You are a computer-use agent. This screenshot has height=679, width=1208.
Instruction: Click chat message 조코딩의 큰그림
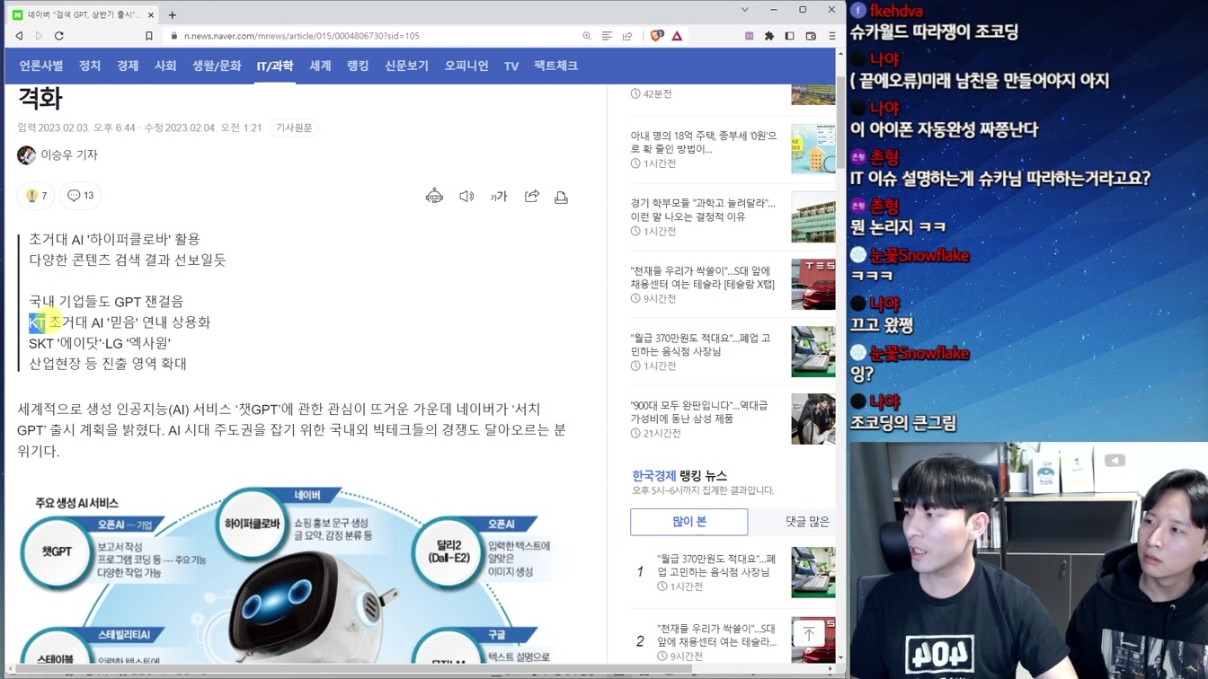point(903,423)
